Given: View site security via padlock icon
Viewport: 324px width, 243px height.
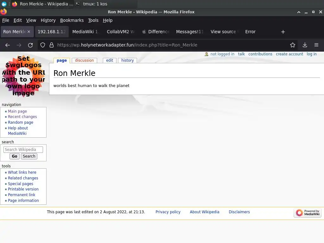Looking at the screenshot, I should pyautogui.click(x=52, y=45).
